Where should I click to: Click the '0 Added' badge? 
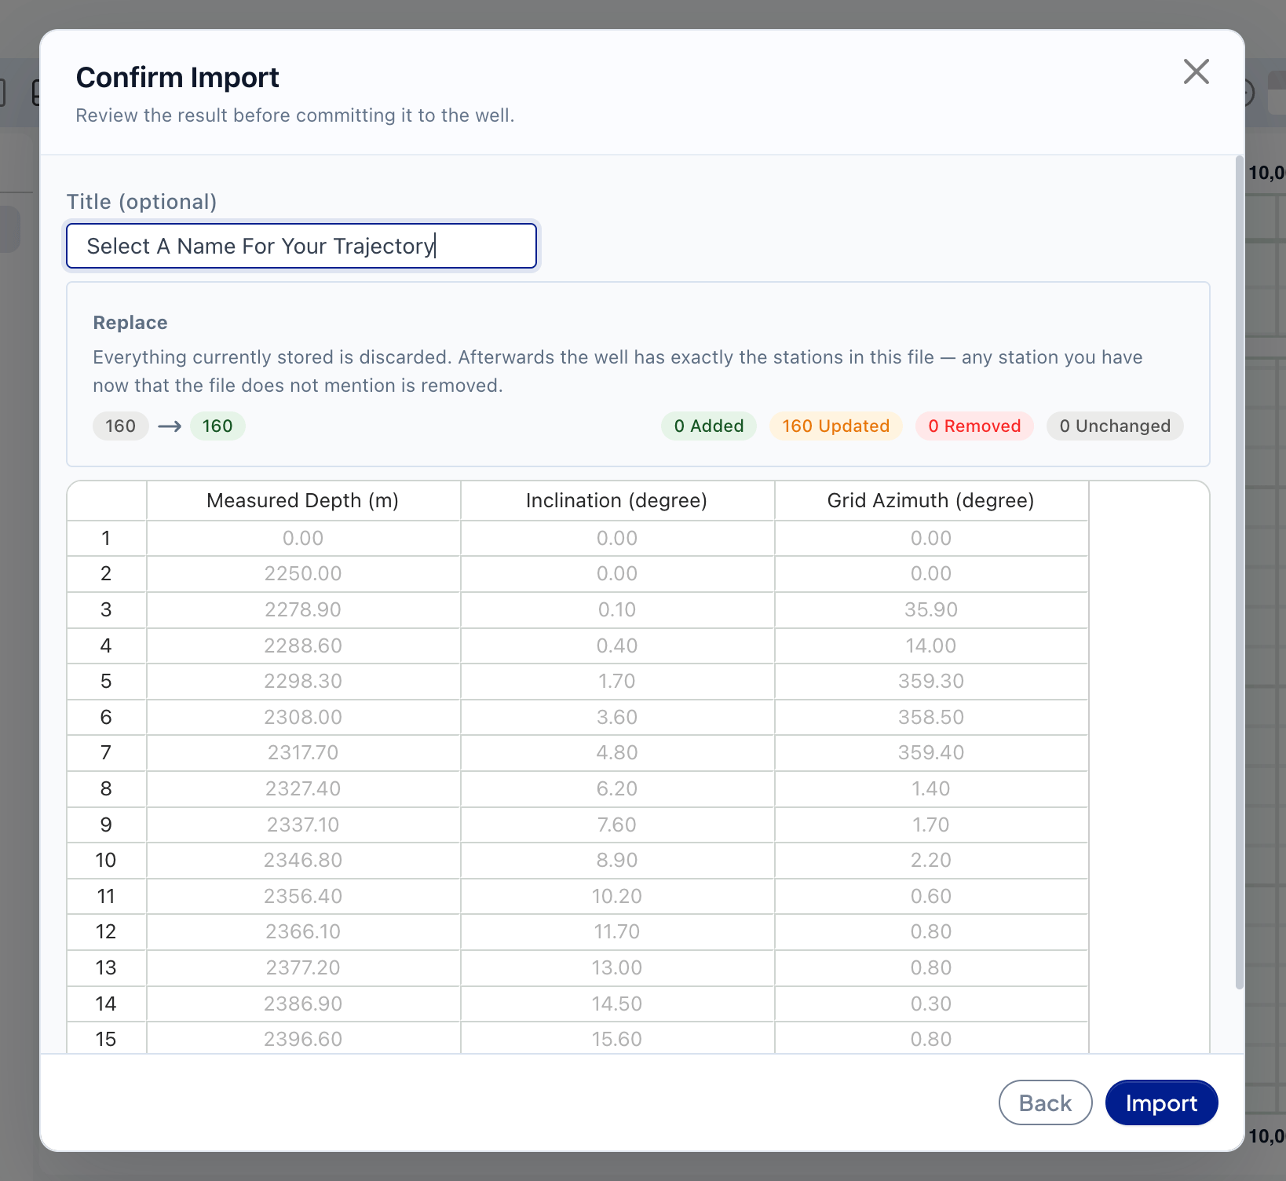click(x=709, y=426)
